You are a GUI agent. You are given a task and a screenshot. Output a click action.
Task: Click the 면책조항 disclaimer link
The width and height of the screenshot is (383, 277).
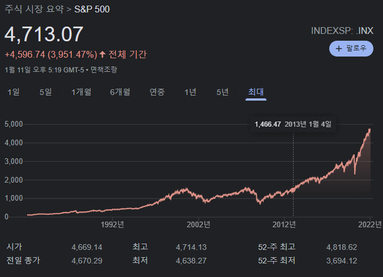[x=104, y=70]
